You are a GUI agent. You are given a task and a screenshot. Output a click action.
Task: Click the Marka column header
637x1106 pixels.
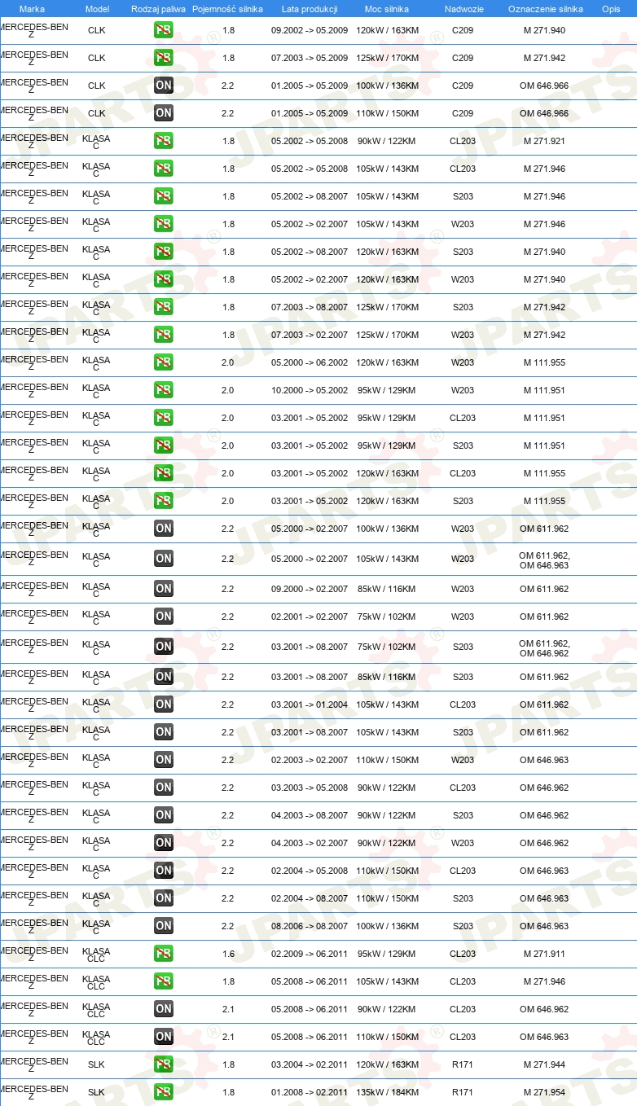[32, 9]
